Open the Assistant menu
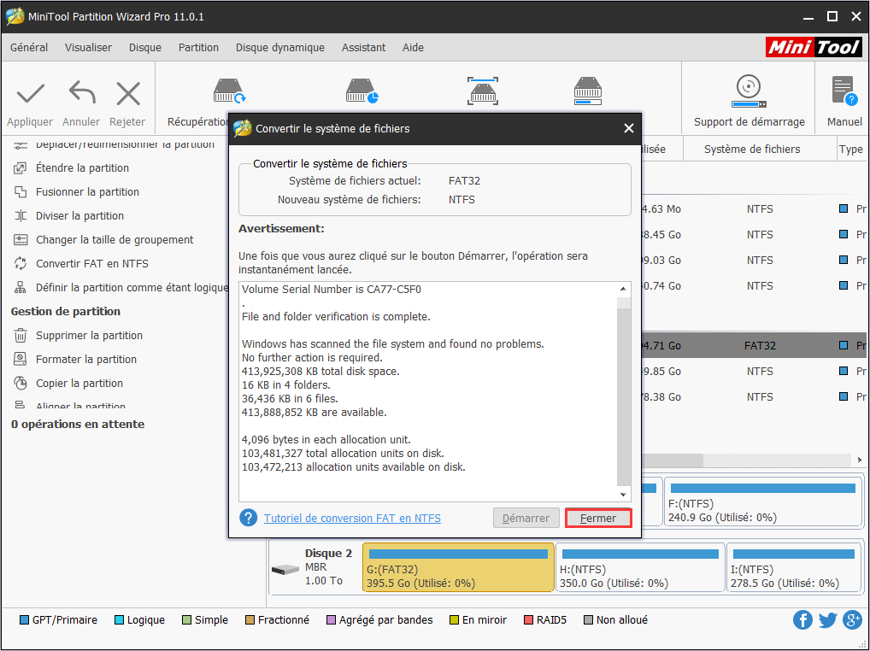Image resolution: width=870 pixels, height=651 pixels. pyautogui.click(x=363, y=48)
